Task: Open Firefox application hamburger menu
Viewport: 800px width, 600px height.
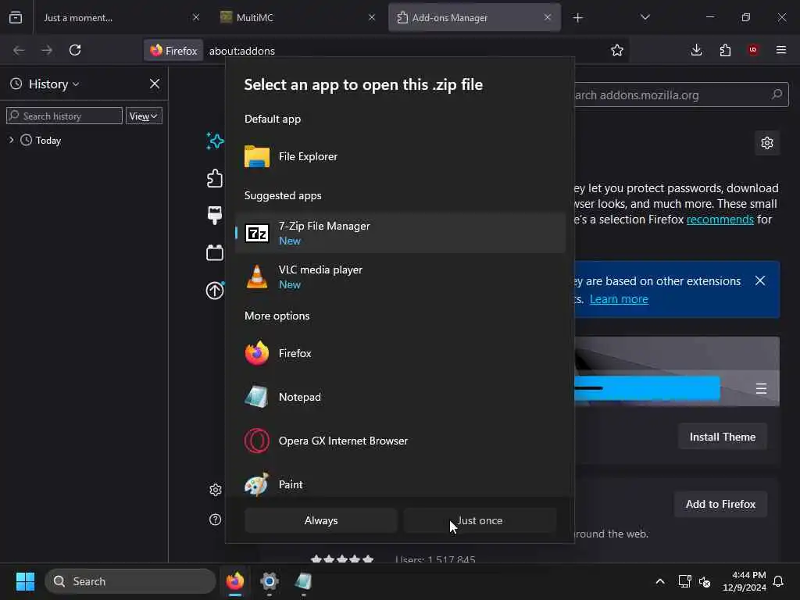Action: [781, 50]
